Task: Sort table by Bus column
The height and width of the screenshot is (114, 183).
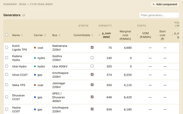Action: click(x=56, y=35)
